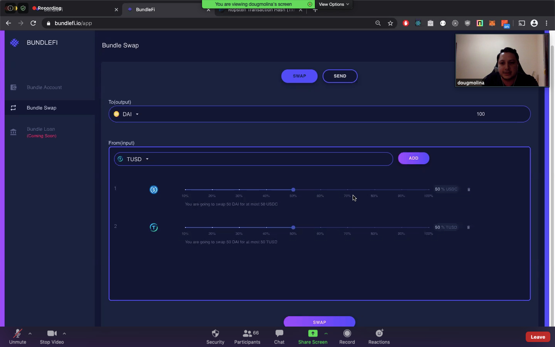Switch to the active BundleFi browser tab
The image size is (555, 347).
(168, 10)
